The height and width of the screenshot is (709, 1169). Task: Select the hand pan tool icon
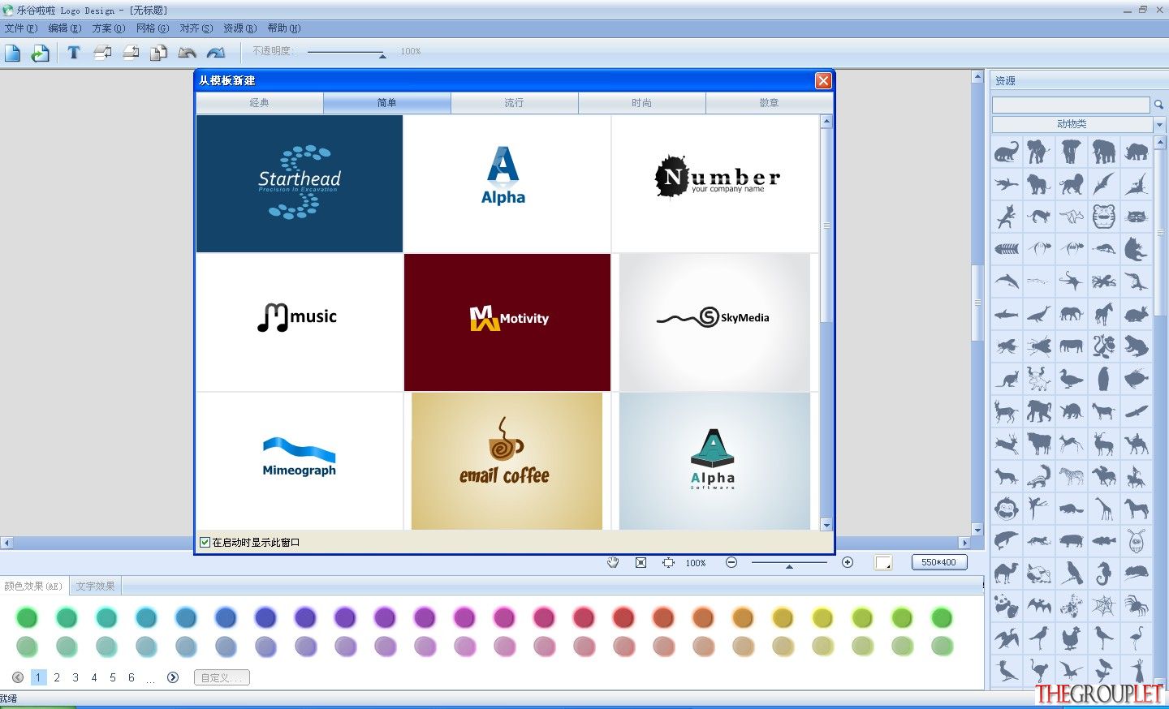[x=613, y=562]
